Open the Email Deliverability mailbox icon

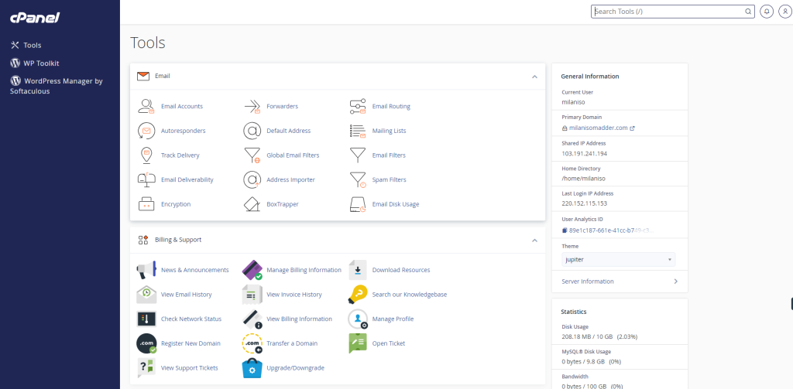146,180
